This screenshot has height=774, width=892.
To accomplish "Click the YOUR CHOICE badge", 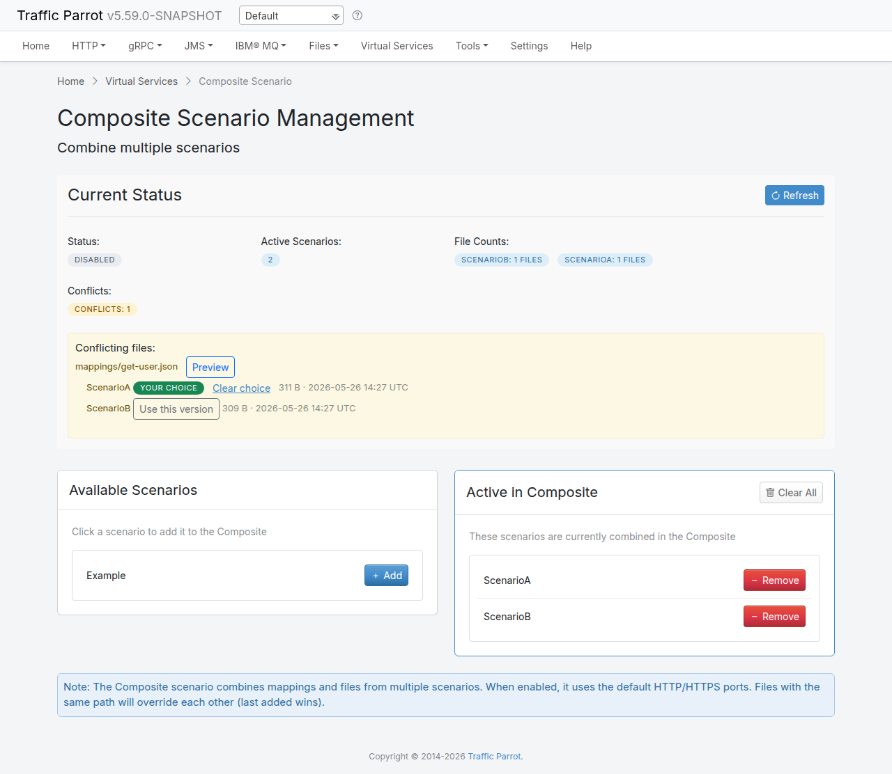I will (x=169, y=388).
